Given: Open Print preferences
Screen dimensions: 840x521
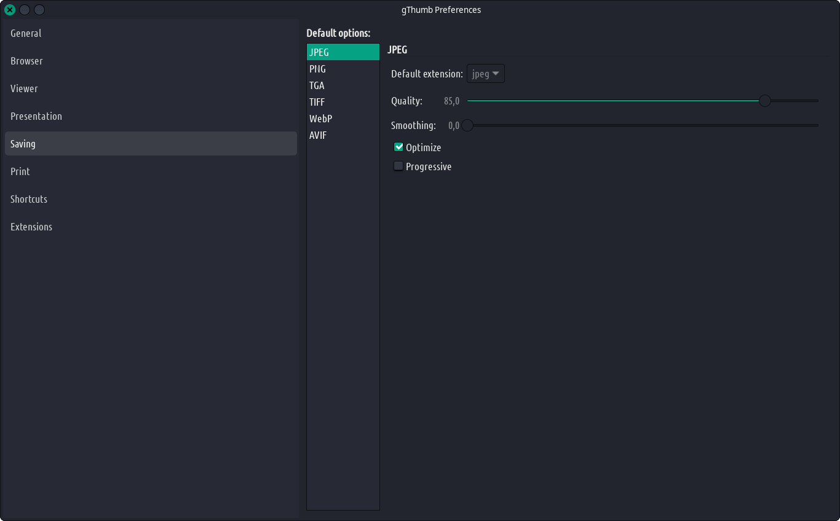Looking at the screenshot, I should pos(151,171).
